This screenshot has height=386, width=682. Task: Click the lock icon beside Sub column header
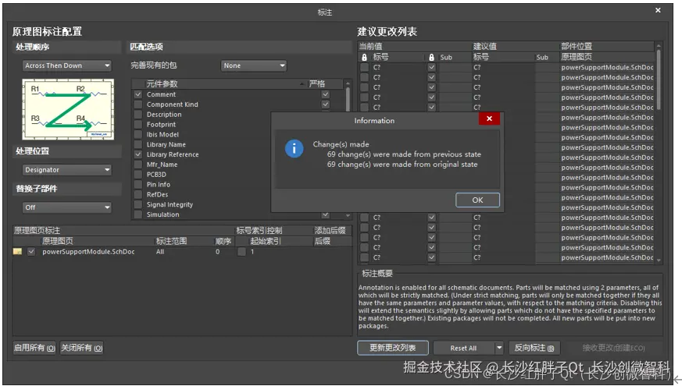[431, 57]
